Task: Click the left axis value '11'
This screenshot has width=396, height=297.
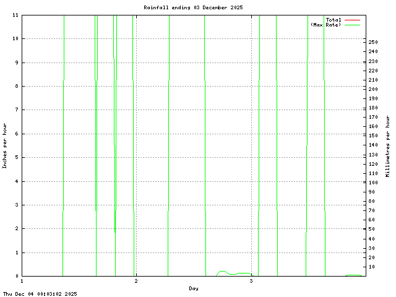Action: coord(15,15)
